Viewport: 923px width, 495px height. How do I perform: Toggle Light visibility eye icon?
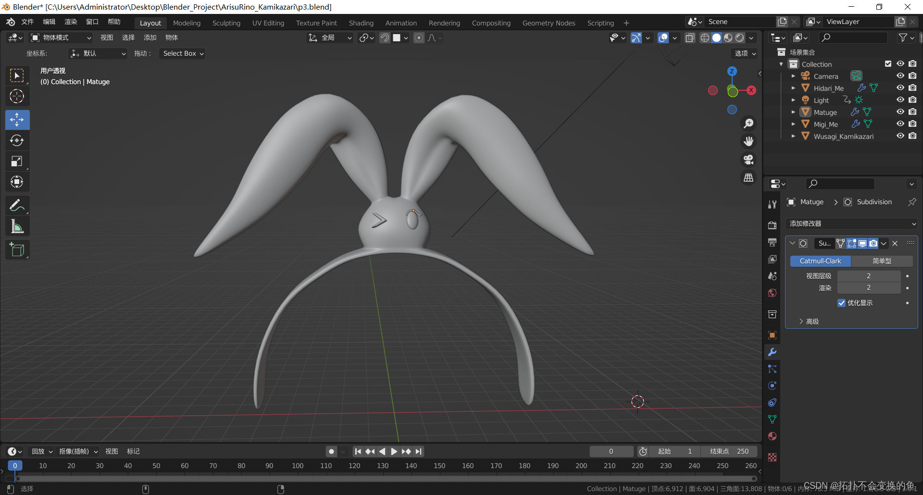click(x=900, y=100)
